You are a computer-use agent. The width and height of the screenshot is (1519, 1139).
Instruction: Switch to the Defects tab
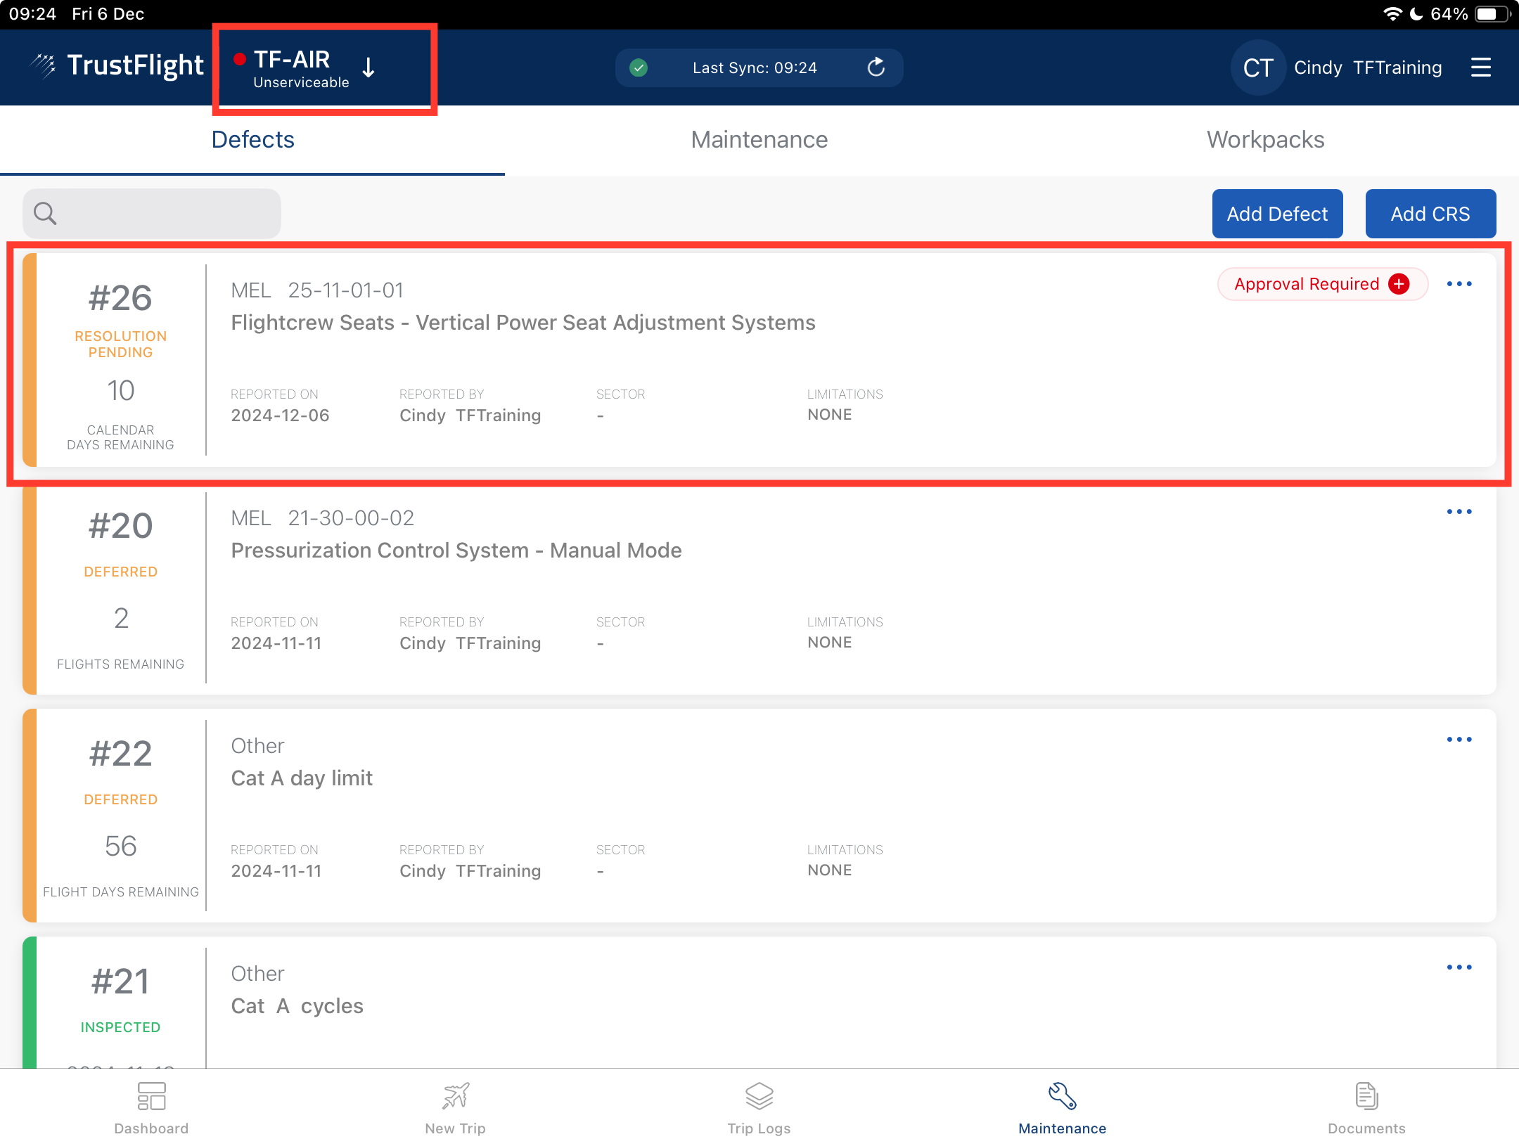pos(253,139)
